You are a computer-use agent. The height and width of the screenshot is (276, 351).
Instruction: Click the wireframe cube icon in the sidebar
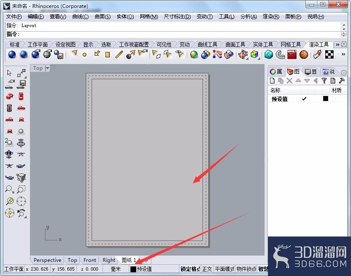pos(21,177)
